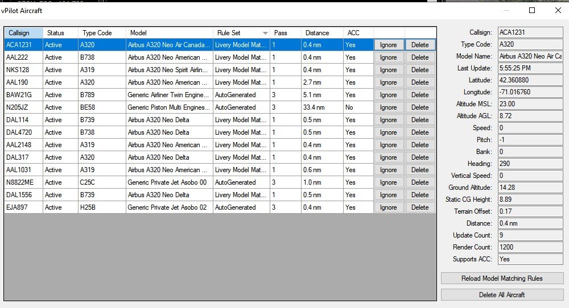Delete aircraft DAL317
Viewport: 569px width, 308px height.
[420, 157]
